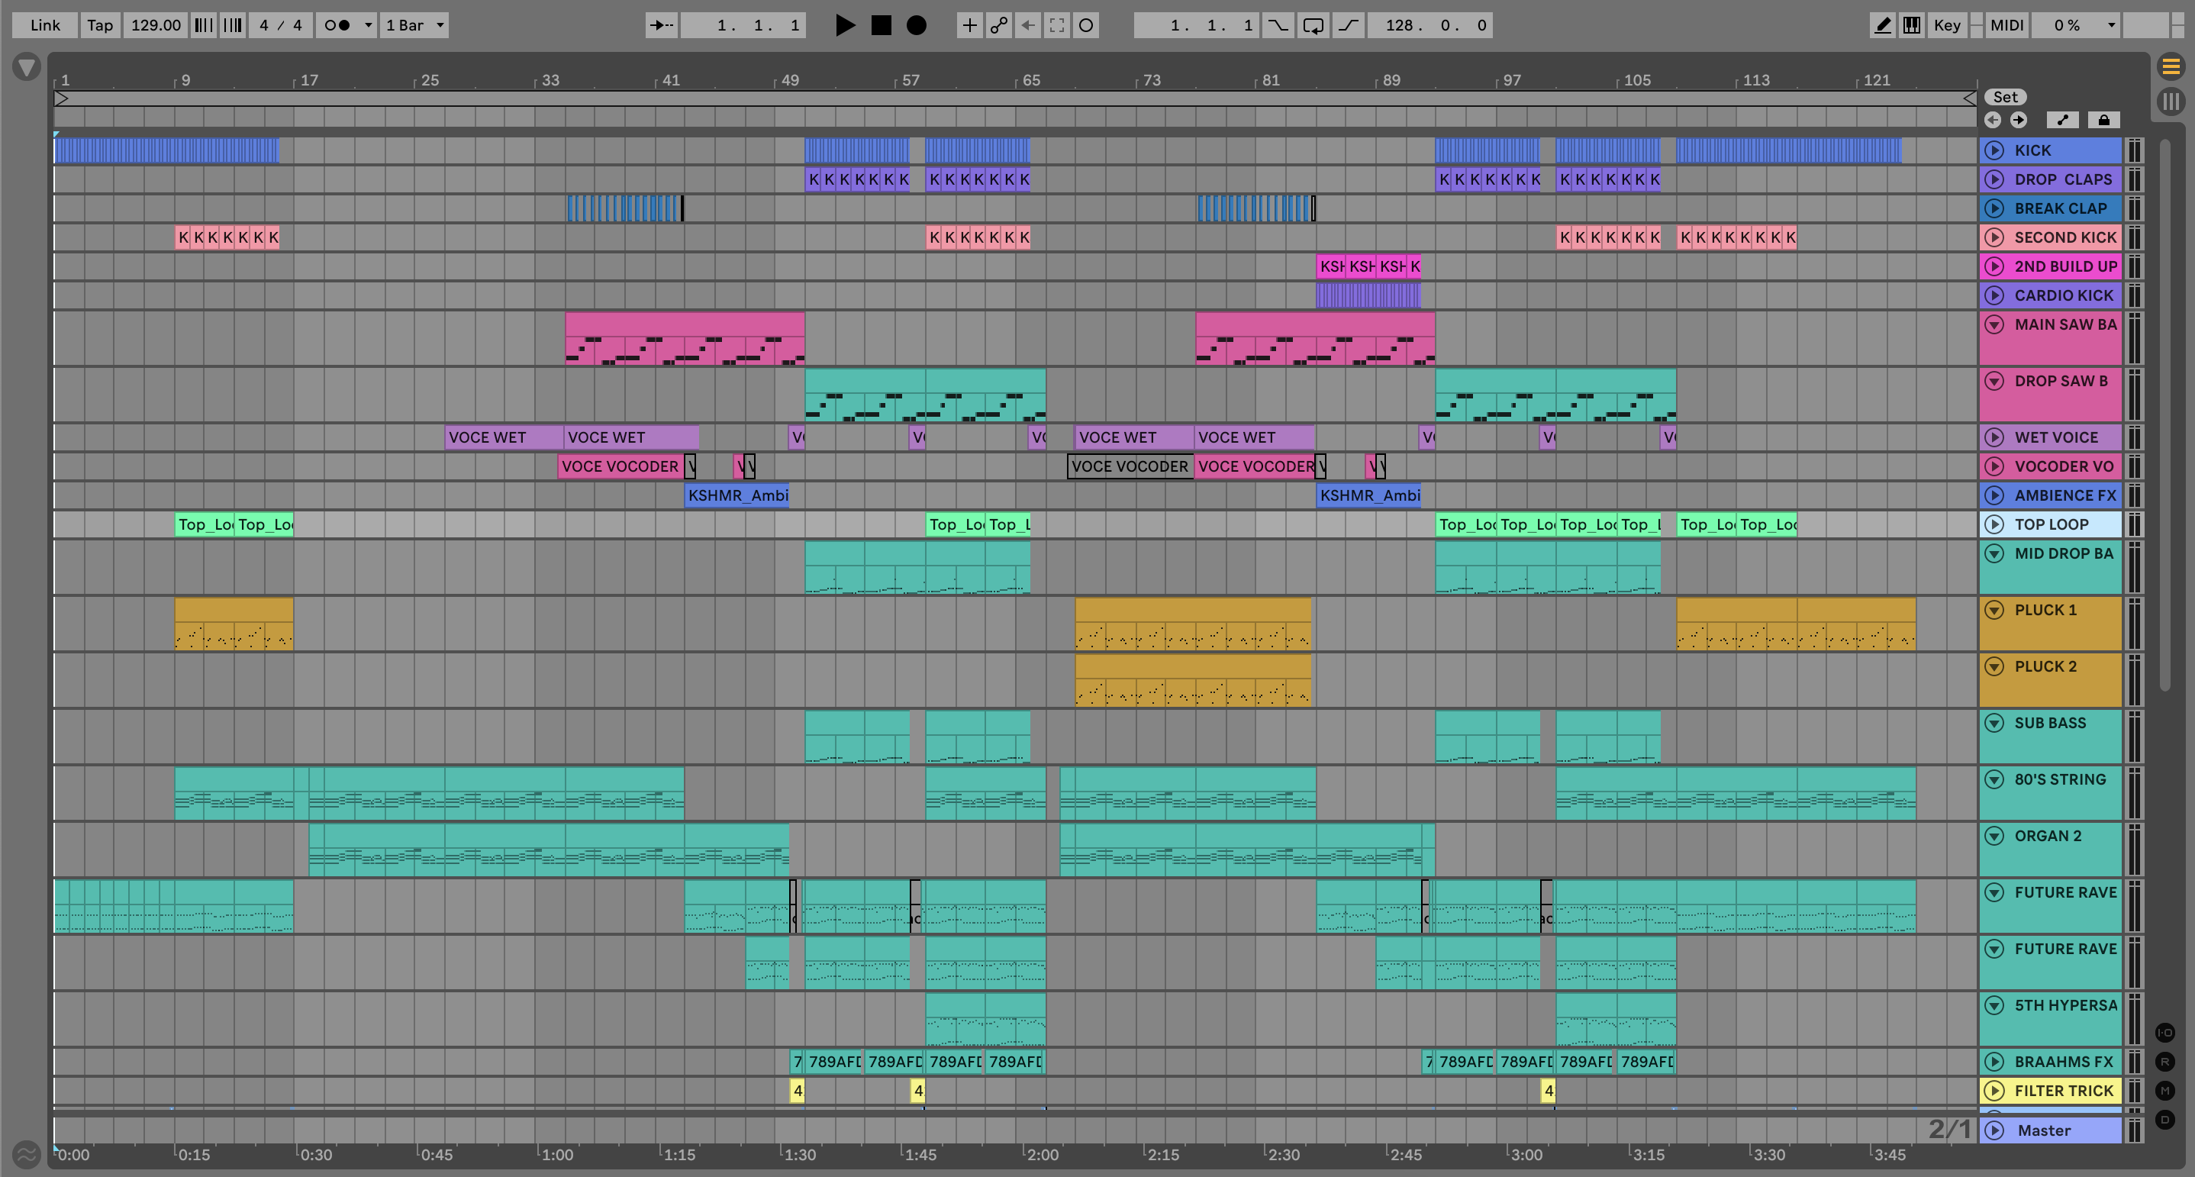
Task: Unfold the FILTER TRICK track
Action: click(1994, 1090)
